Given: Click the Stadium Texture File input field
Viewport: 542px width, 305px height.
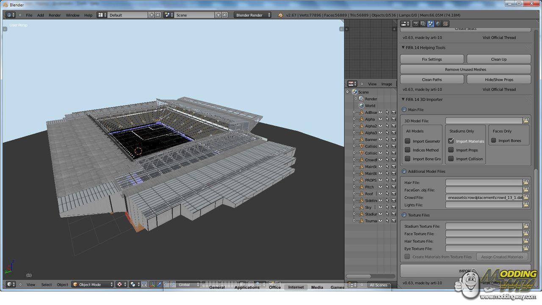Looking at the screenshot, I should tap(484, 226).
